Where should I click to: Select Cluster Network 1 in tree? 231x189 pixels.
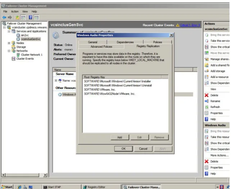coord(32,55)
